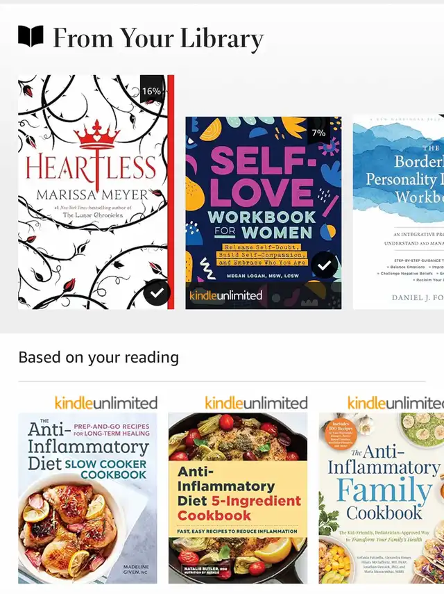Tap the downloaded checkmark on Heartless
Viewport: 444px width, 594px height.
[157, 292]
